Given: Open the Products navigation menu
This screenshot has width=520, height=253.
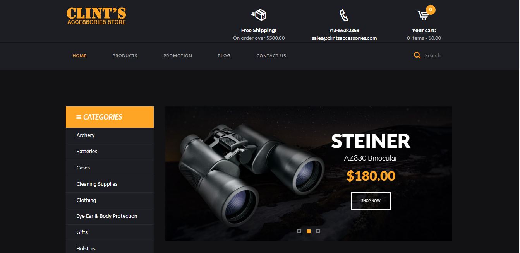Looking at the screenshot, I should point(125,56).
